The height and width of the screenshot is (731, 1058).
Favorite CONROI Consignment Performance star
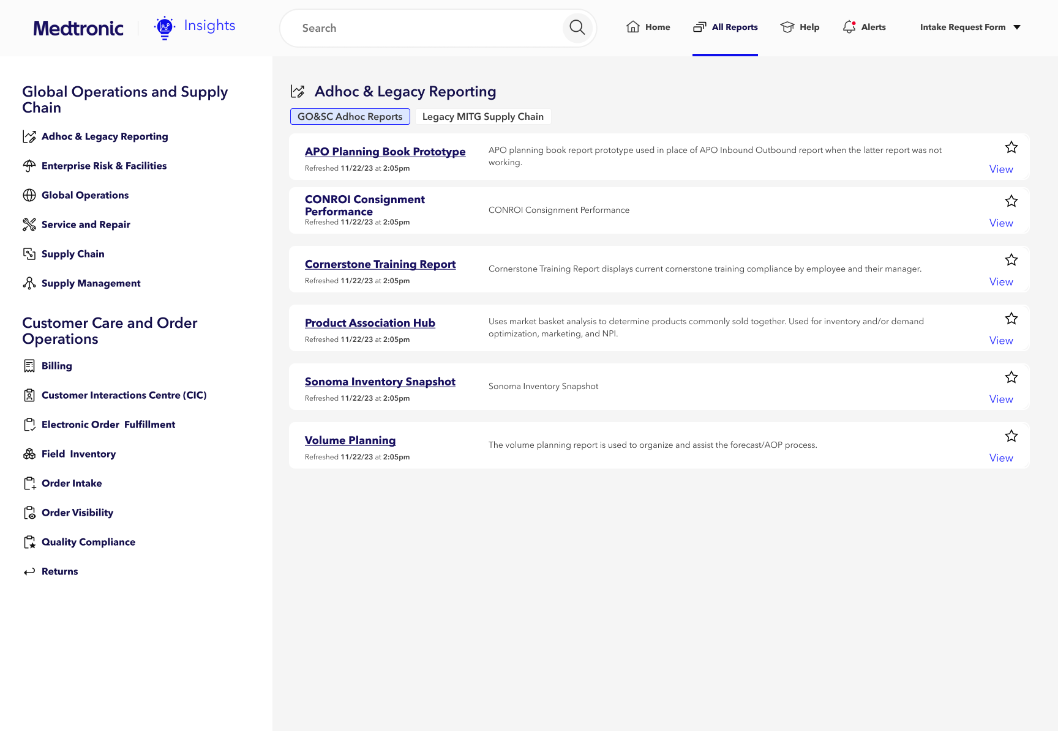1011,201
